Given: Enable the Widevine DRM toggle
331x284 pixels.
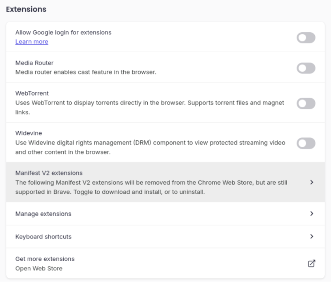Looking at the screenshot, I should [306, 143].
